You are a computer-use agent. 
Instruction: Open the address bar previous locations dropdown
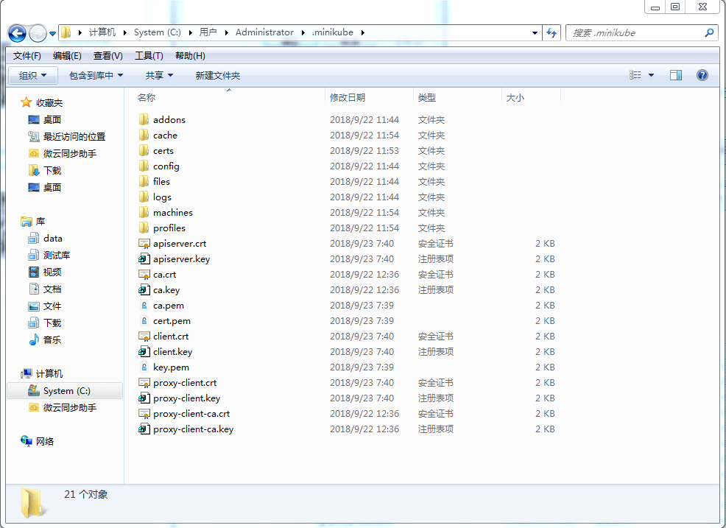point(535,33)
